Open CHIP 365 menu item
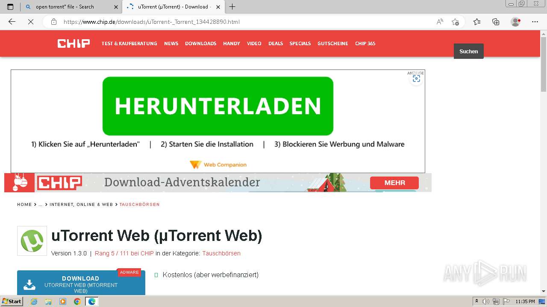The height and width of the screenshot is (307, 547). [365, 43]
